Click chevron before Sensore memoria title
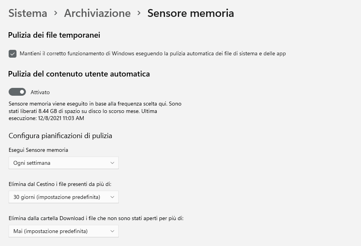Screen dimensions: 361x246 point(139,13)
